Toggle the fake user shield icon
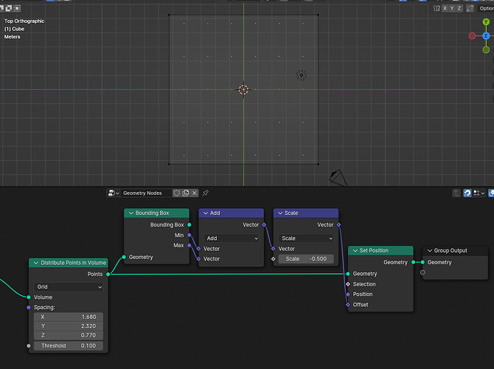 pyautogui.click(x=177, y=193)
